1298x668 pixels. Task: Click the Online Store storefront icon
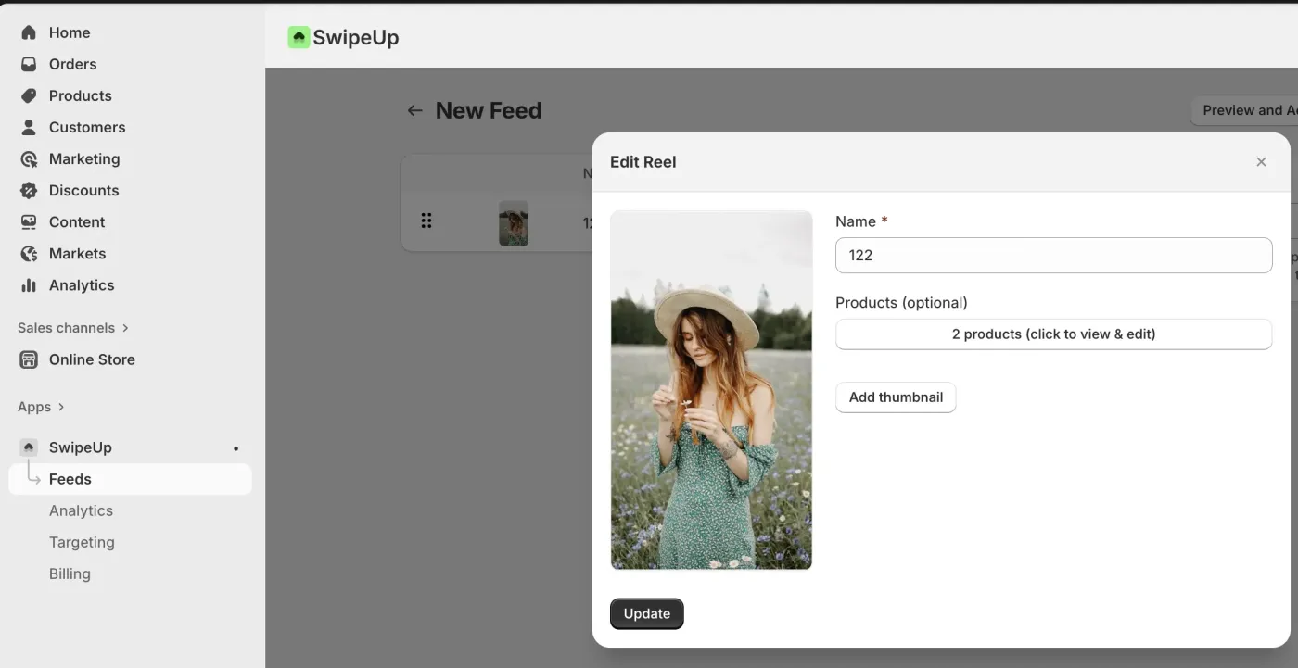pyautogui.click(x=29, y=359)
